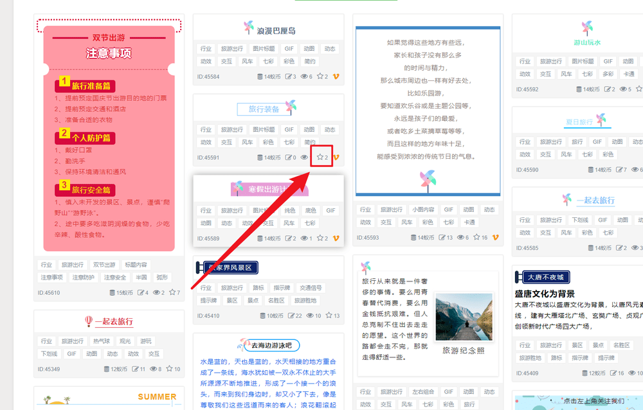Click the coin icon beside 15蚊币 on ID:45610

click(x=112, y=292)
